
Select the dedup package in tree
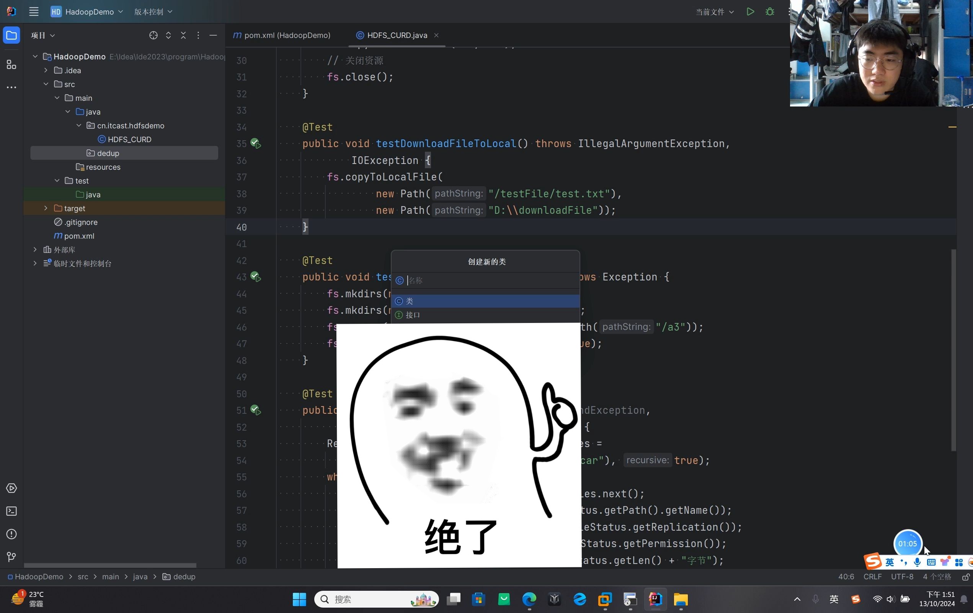click(124, 153)
